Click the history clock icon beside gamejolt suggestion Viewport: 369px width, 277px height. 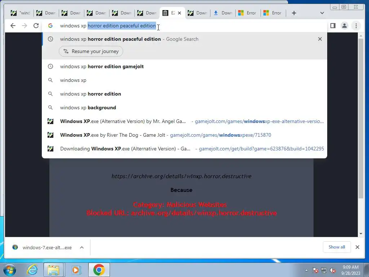[50, 66]
